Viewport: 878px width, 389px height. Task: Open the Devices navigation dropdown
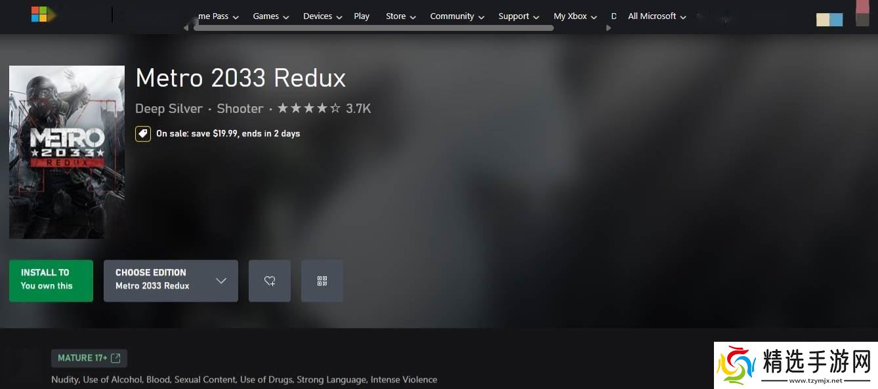click(322, 16)
